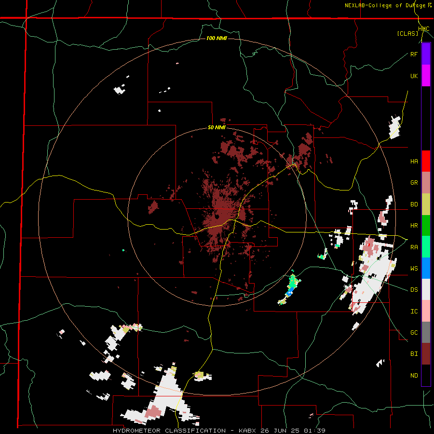Click the '26 JUN 25' date text

280,431
